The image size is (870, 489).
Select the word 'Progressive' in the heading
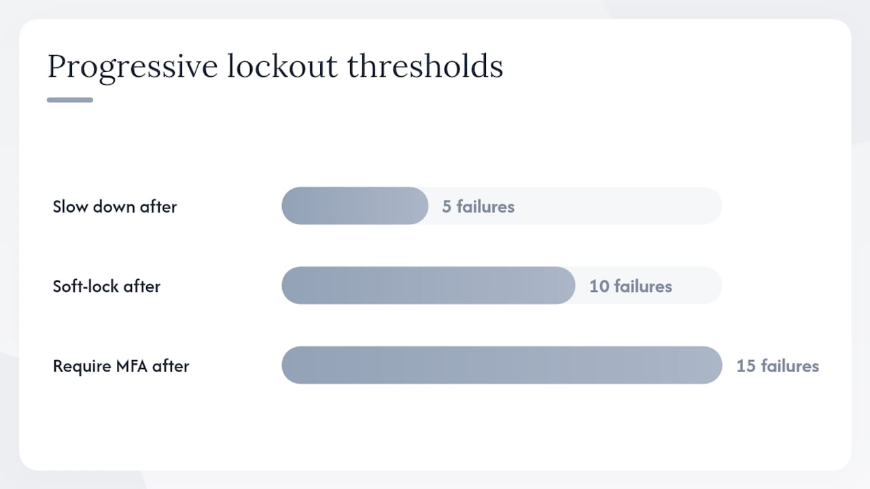[x=133, y=67]
